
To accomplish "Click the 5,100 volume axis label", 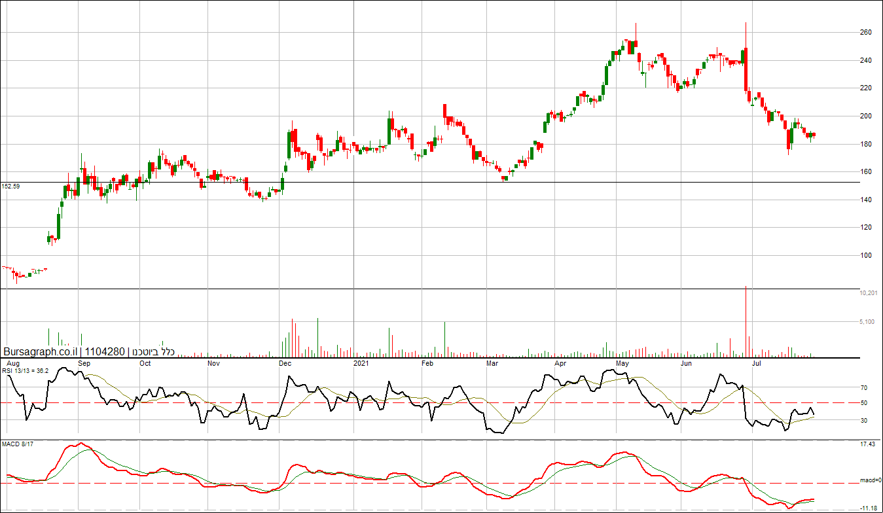I will coord(867,322).
